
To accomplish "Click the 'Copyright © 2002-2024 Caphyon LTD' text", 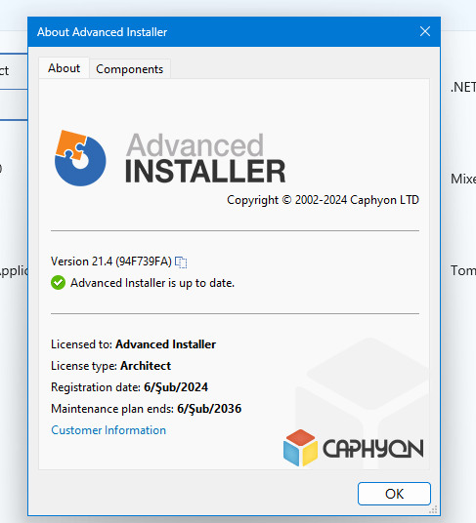I will (323, 200).
